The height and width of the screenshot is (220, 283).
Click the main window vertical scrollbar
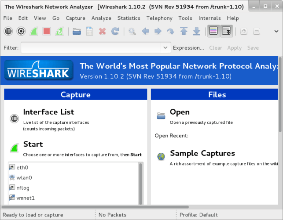(280, 94)
